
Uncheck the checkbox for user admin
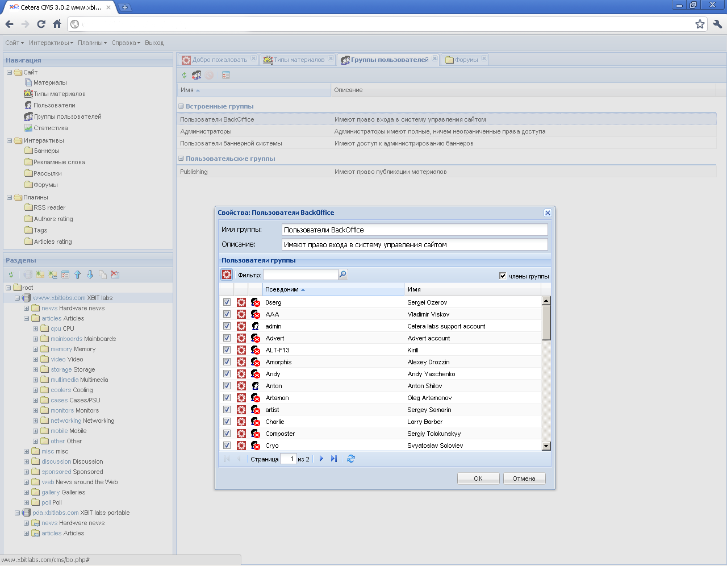point(227,326)
